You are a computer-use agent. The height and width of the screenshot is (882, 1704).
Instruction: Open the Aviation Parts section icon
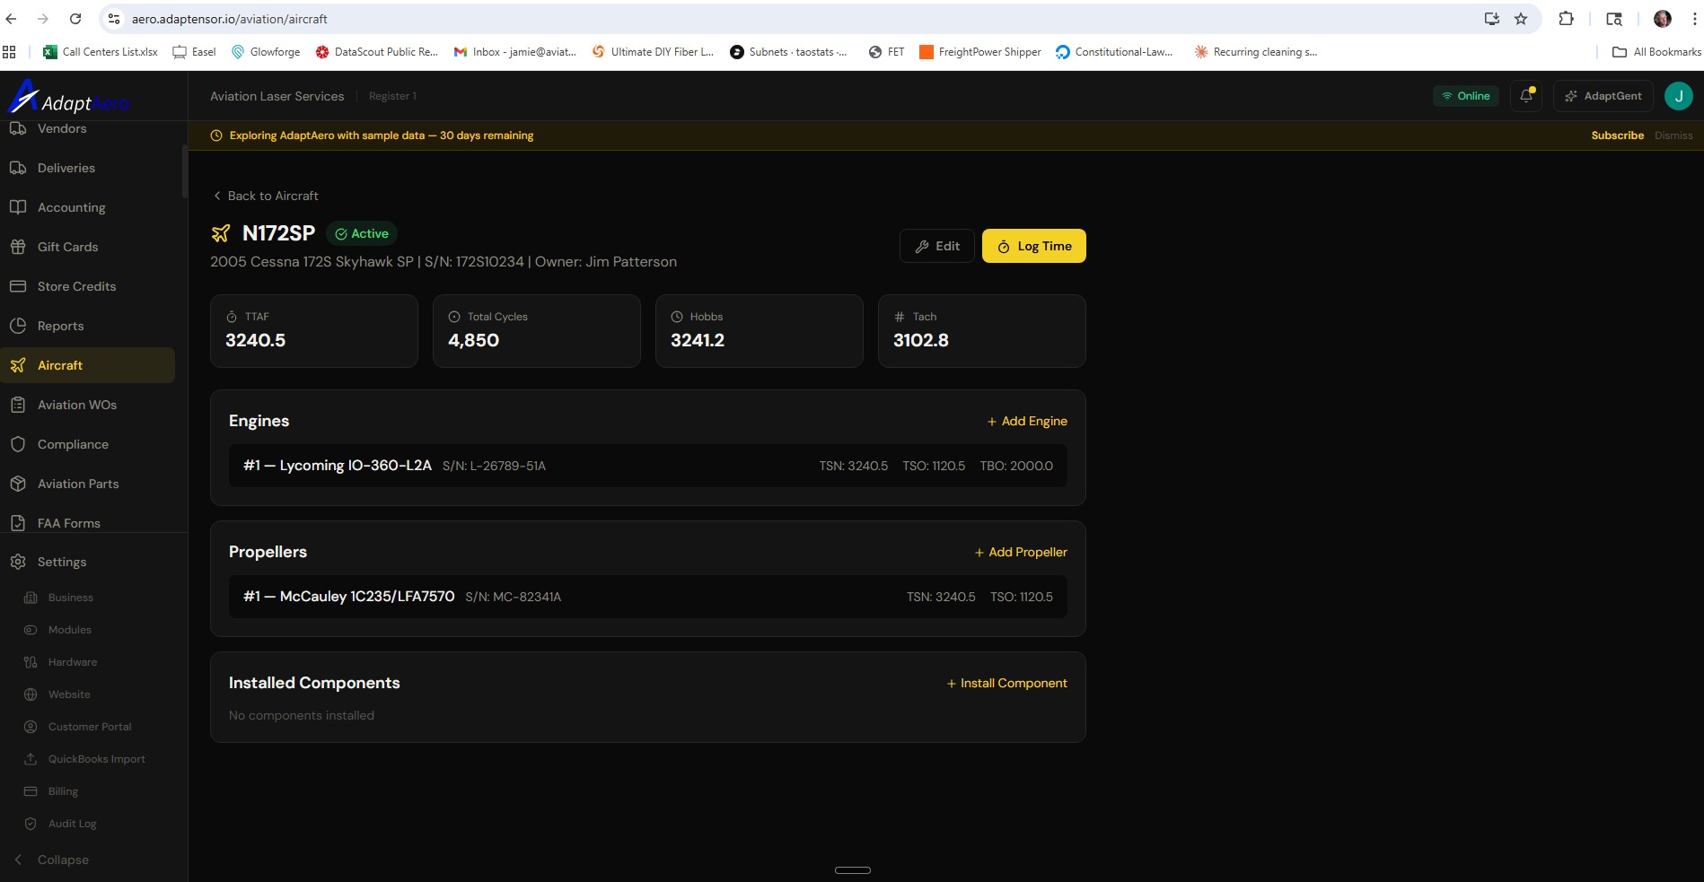point(19,483)
